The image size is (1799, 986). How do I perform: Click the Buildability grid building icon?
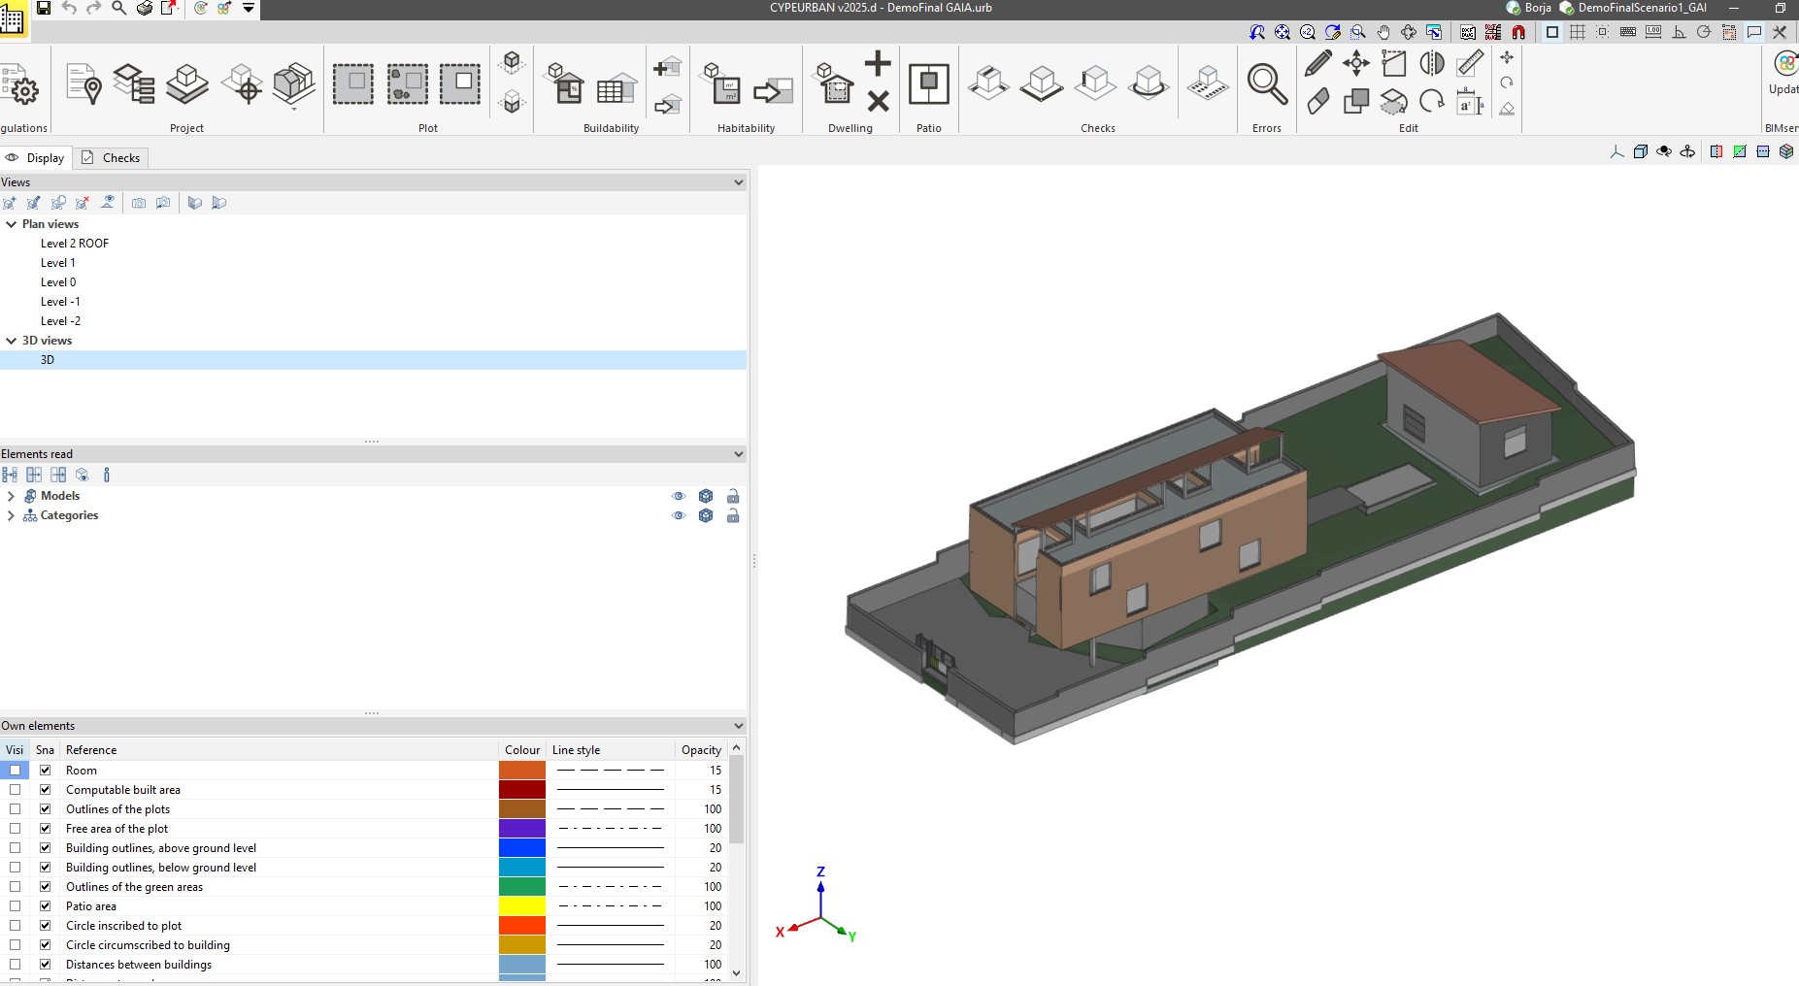coord(616,89)
